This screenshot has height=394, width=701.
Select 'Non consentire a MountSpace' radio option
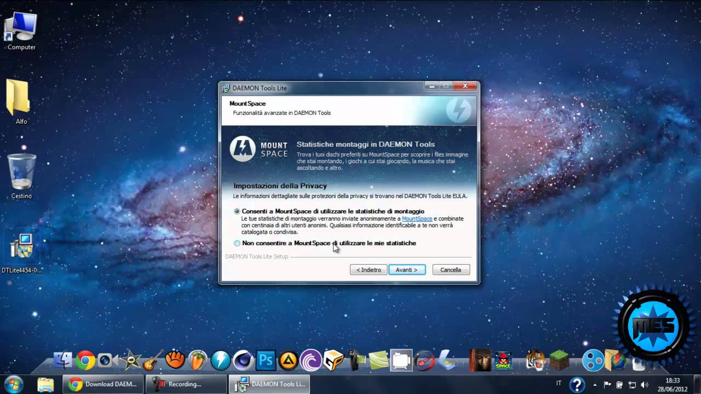[x=237, y=243]
